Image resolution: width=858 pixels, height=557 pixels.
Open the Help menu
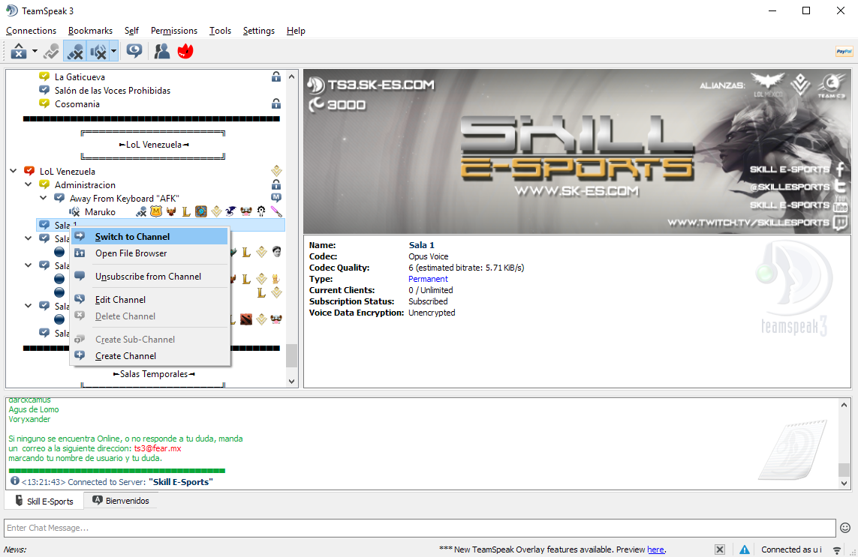point(296,31)
